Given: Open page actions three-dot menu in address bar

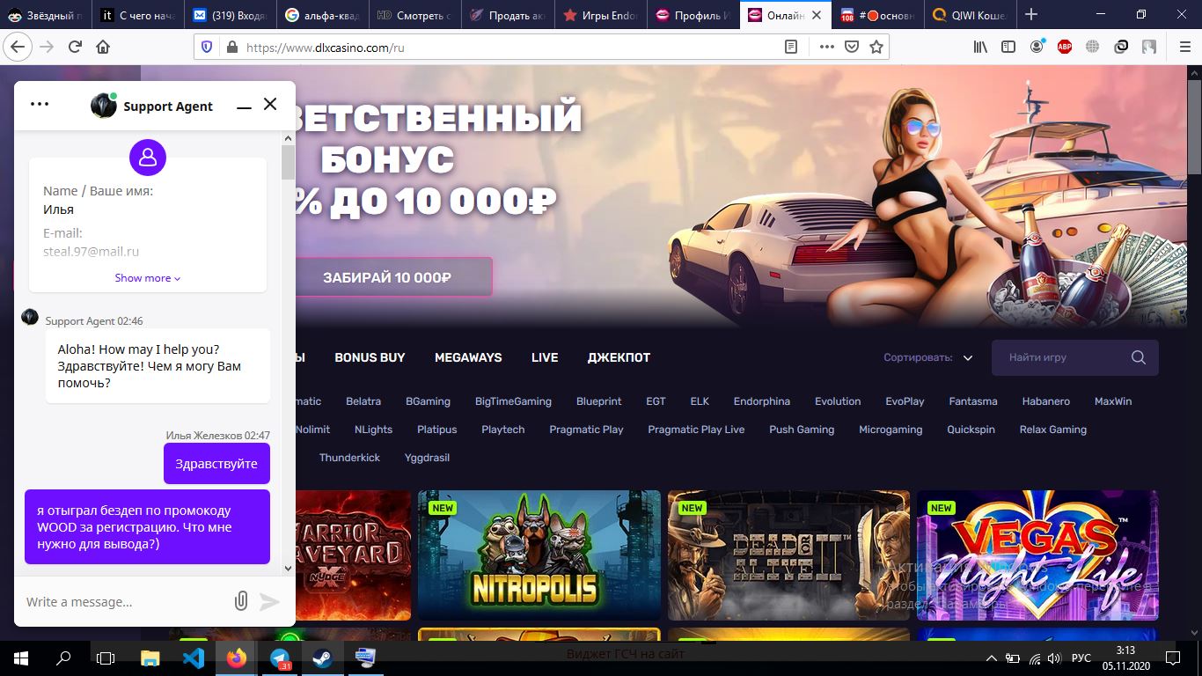Looking at the screenshot, I should pyautogui.click(x=826, y=47).
